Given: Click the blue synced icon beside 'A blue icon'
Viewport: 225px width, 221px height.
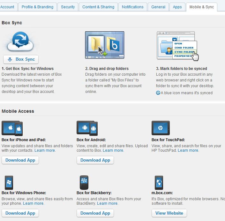Looking at the screenshot, I should (158, 93).
